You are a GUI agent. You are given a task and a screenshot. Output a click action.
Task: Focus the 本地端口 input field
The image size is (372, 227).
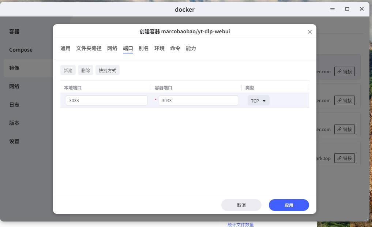point(106,100)
